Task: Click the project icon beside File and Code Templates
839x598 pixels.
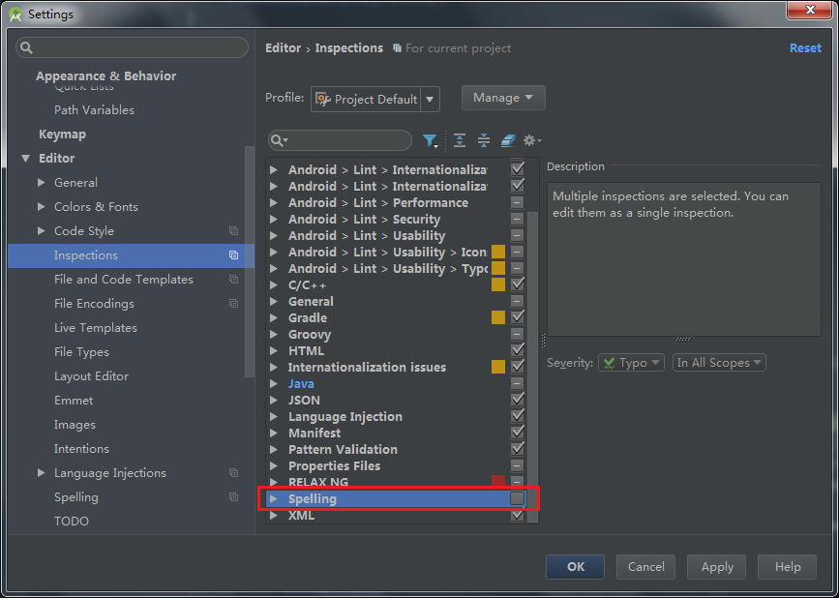Action: [233, 280]
